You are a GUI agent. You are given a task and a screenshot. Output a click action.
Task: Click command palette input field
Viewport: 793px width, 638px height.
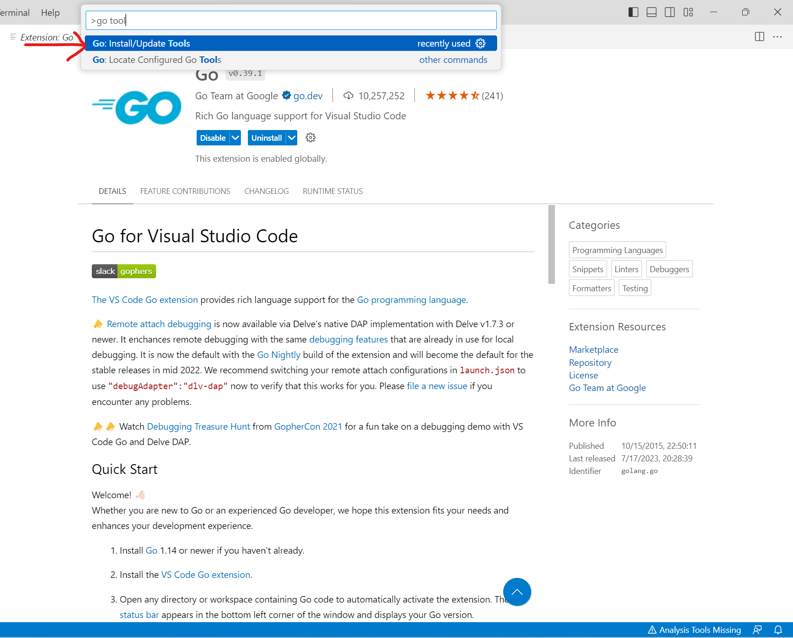click(x=291, y=21)
